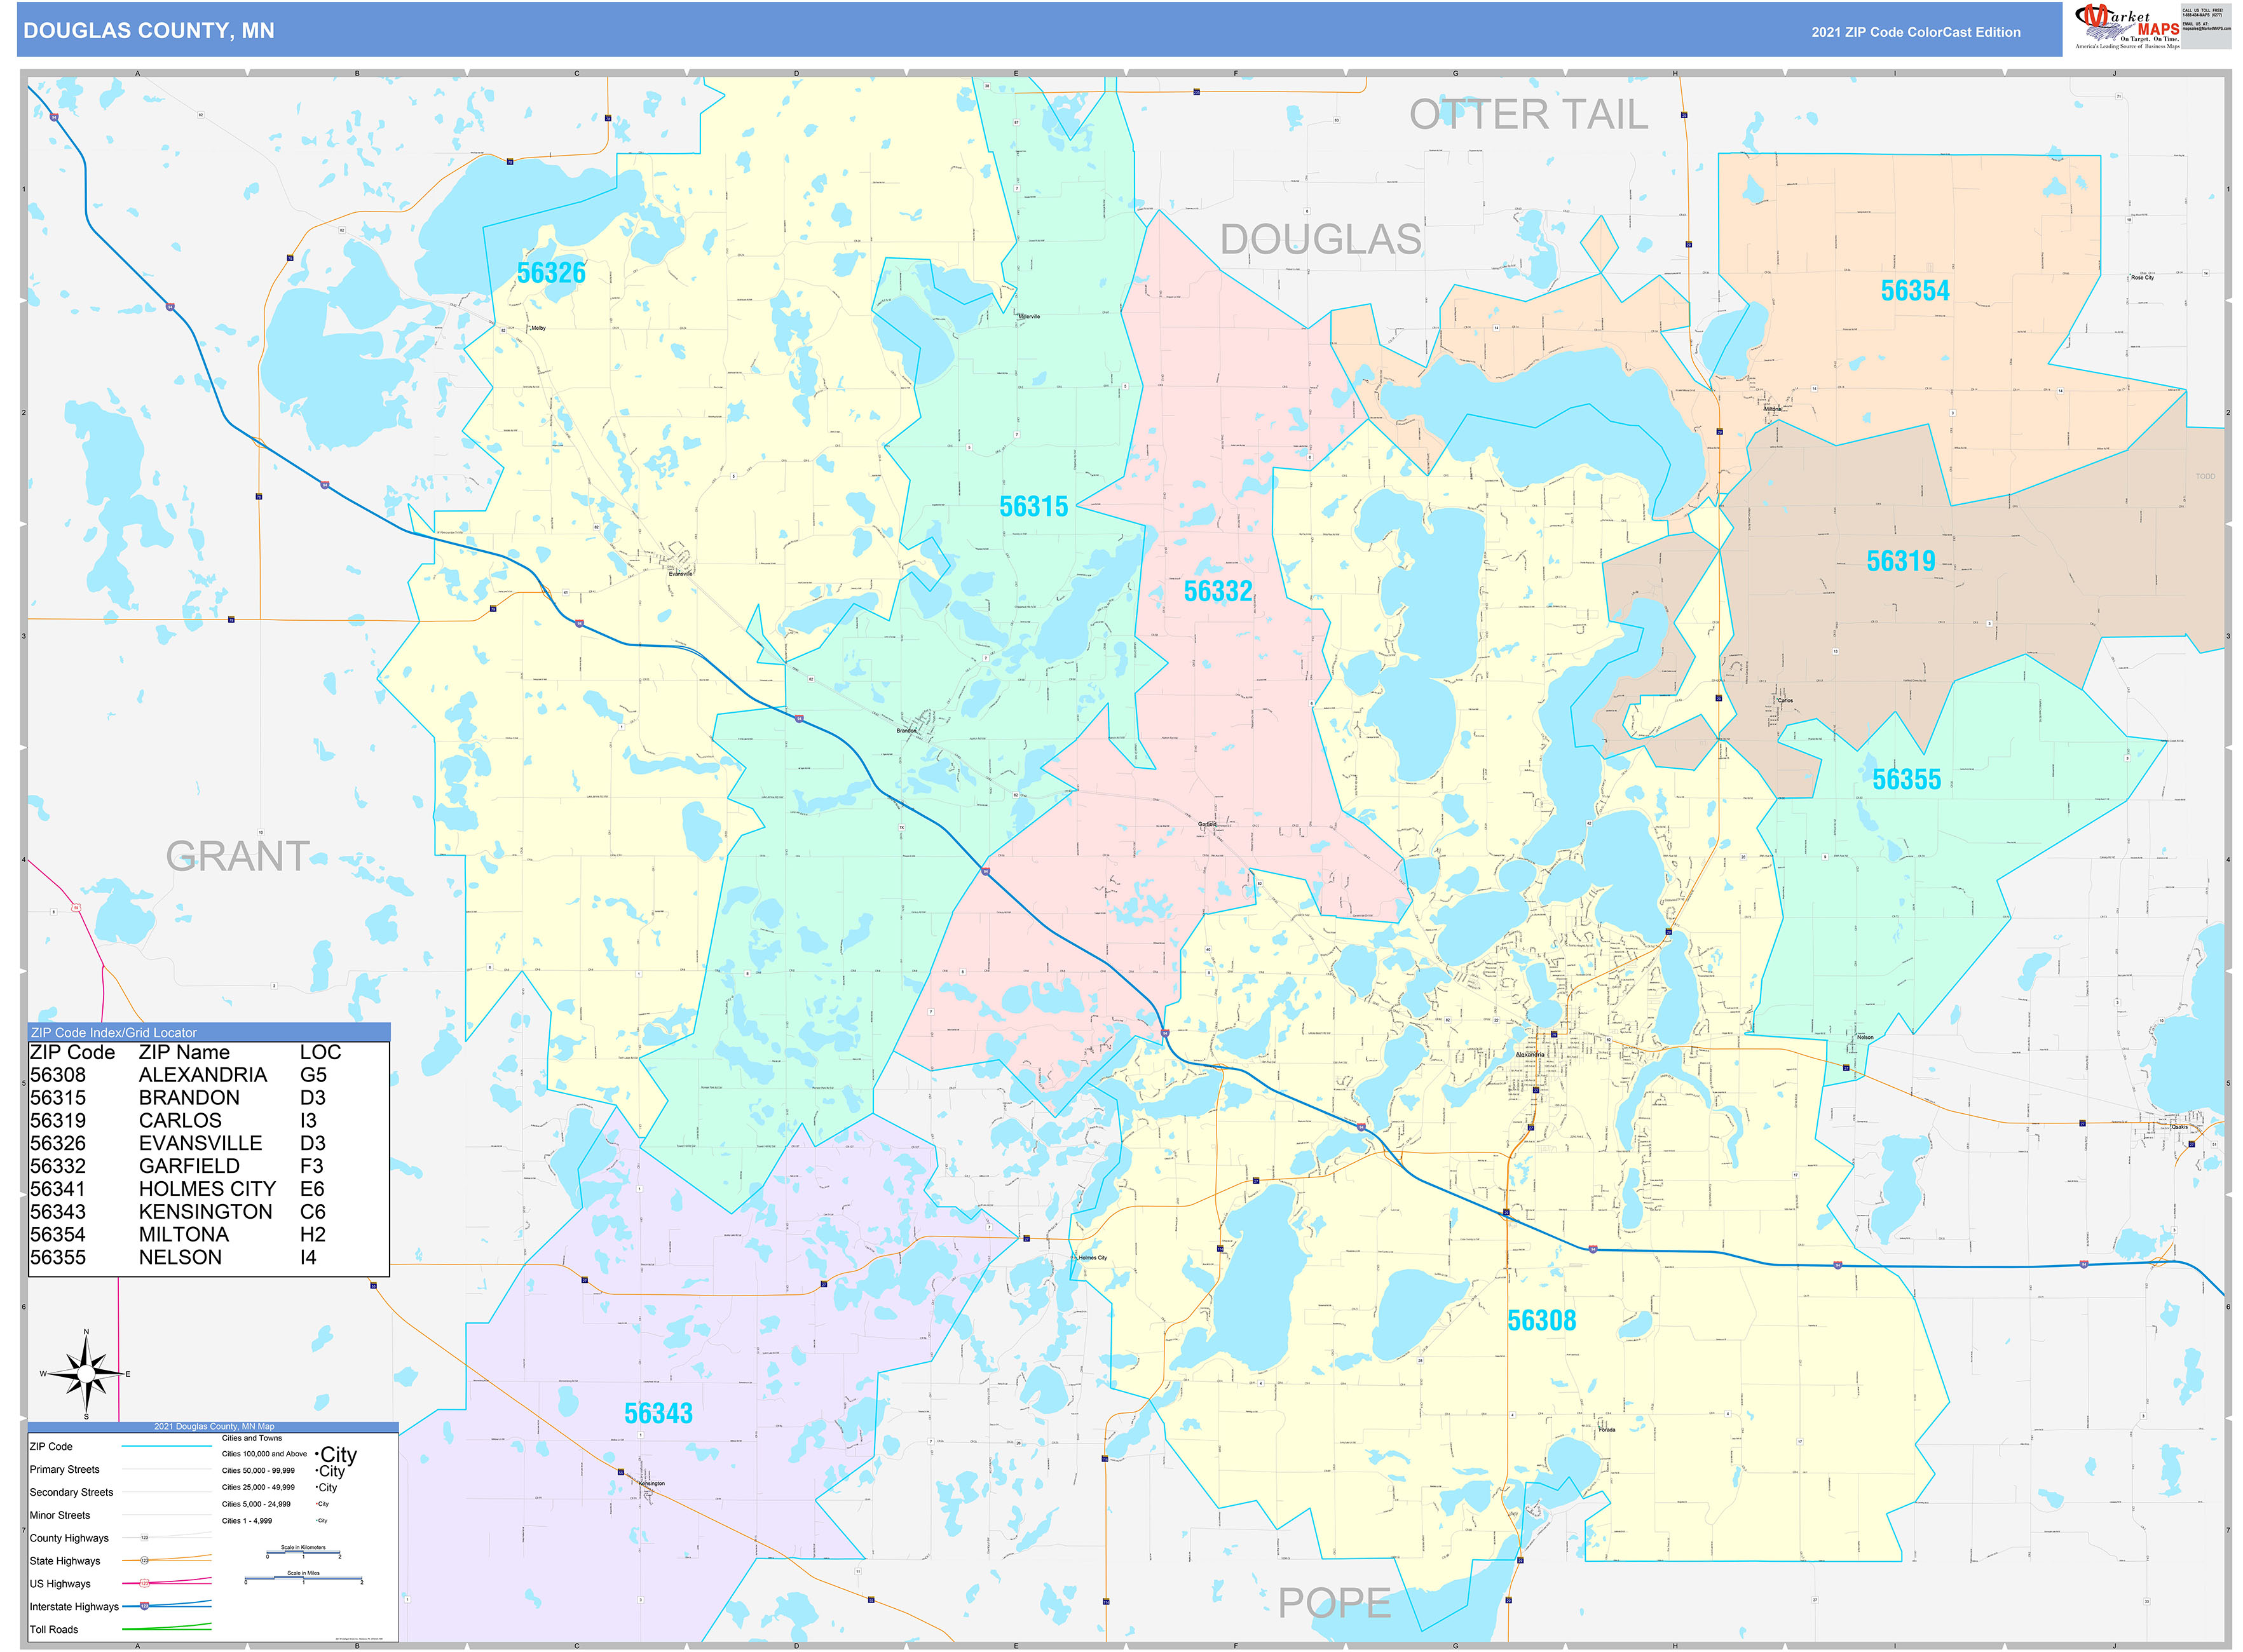This screenshot has width=2243, height=1652.
Task: Click the County Highways square marker in legend
Action: coord(144,1537)
